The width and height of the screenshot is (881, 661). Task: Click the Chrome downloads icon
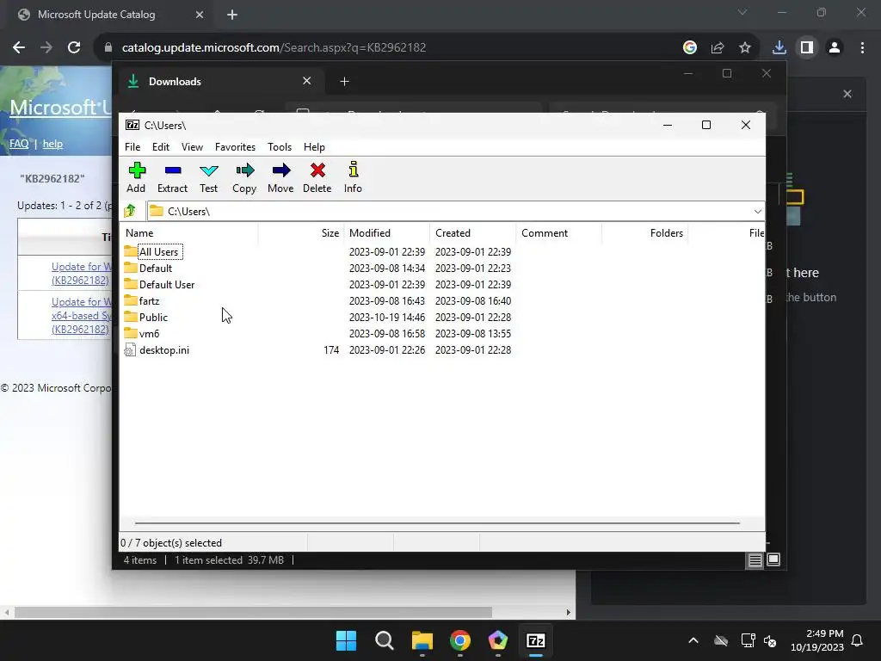[779, 48]
